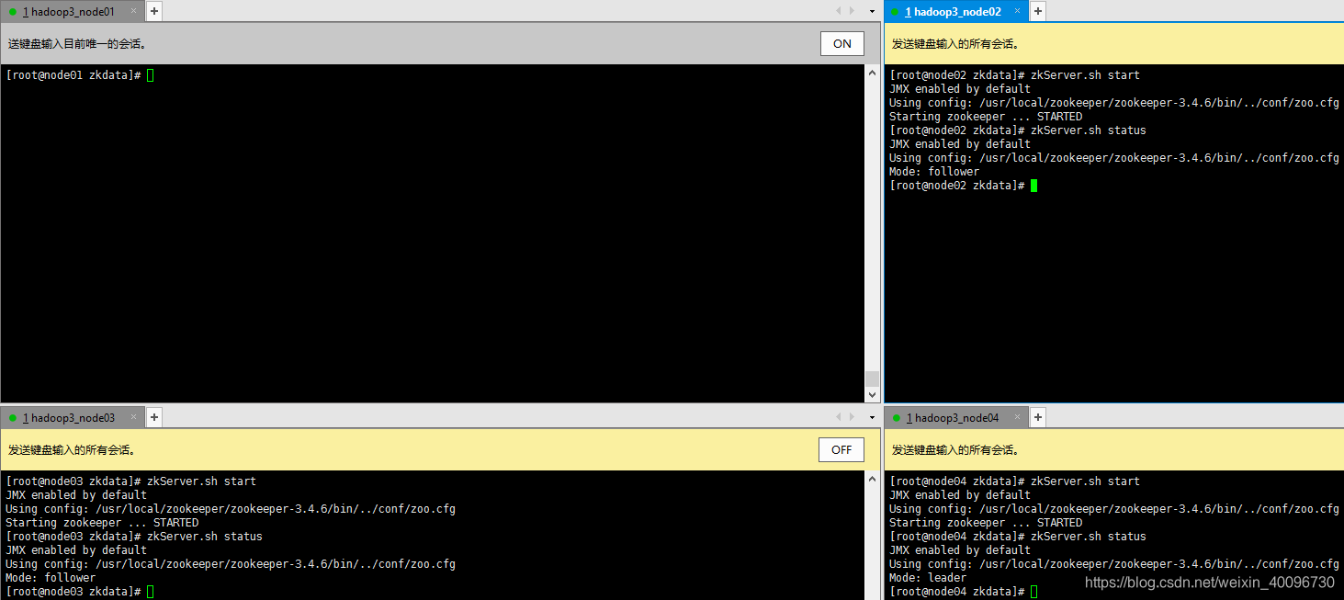The height and width of the screenshot is (600, 1344).
Task: Add a new tab next to hadoop3_node04
Action: click(1038, 417)
